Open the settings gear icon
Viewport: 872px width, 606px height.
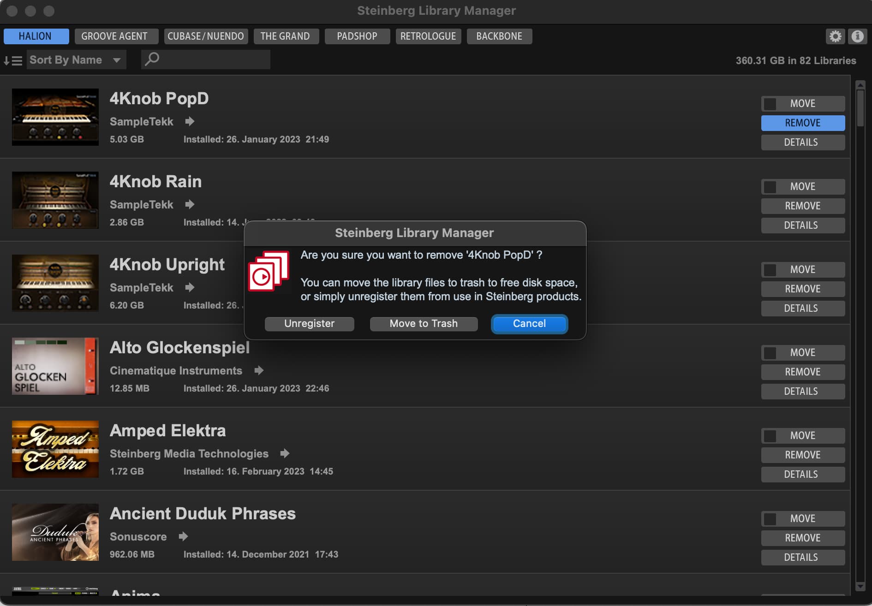[835, 36]
